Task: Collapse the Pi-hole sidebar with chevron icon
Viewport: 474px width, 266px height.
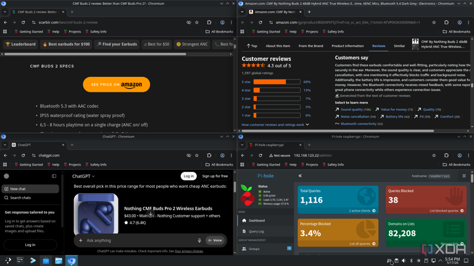Action: [x=300, y=176]
